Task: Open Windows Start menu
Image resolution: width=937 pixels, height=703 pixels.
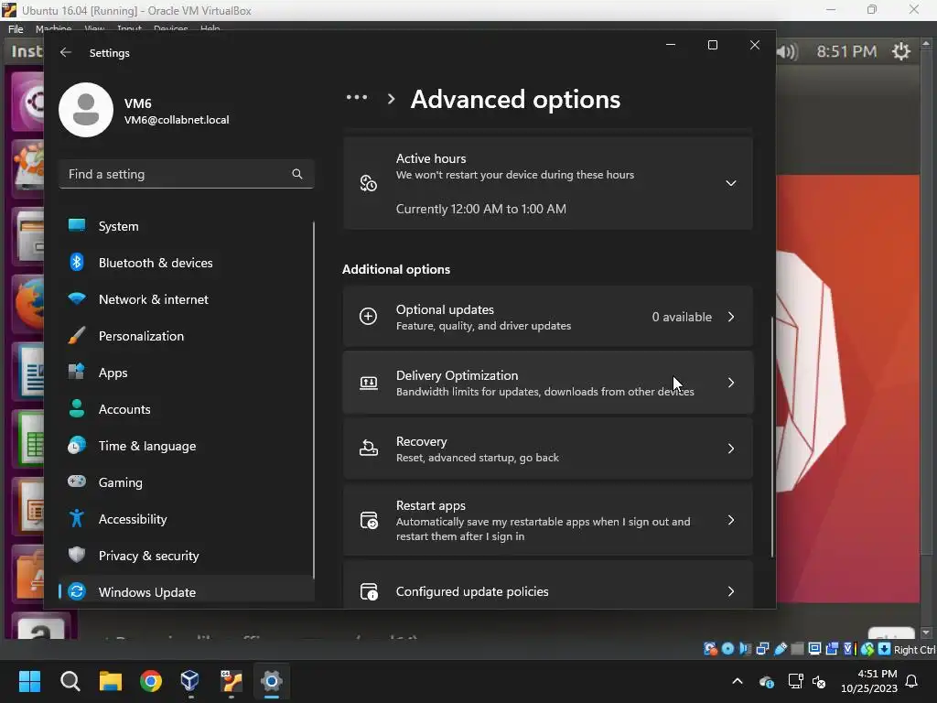Action: point(29,681)
